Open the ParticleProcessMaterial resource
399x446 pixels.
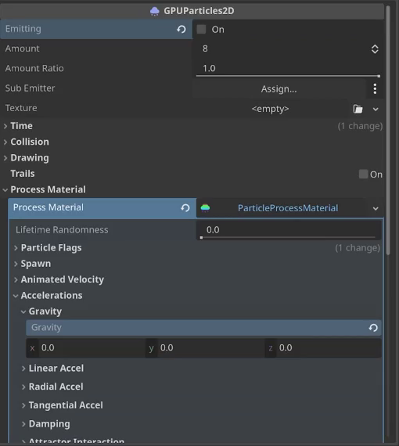[x=288, y=208]
